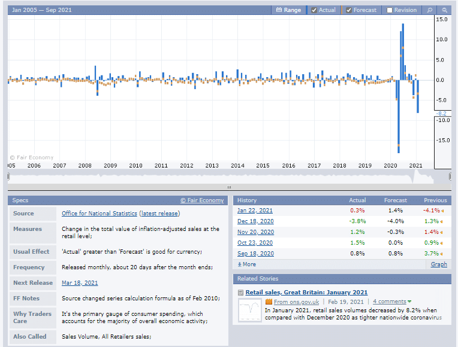The width and height of the screenshot is (458, 347).
Task: Click revision arrow icon beside 1.3% previous value
Action: click(x=441, y=221)
